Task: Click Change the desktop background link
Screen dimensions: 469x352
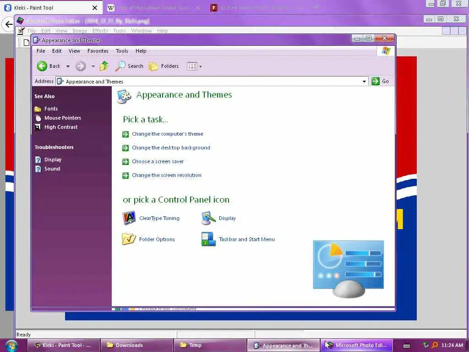Action: coord(171,148)
